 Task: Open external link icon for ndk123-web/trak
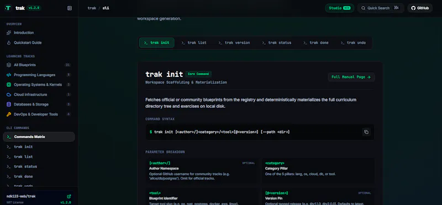click(69, 196)
